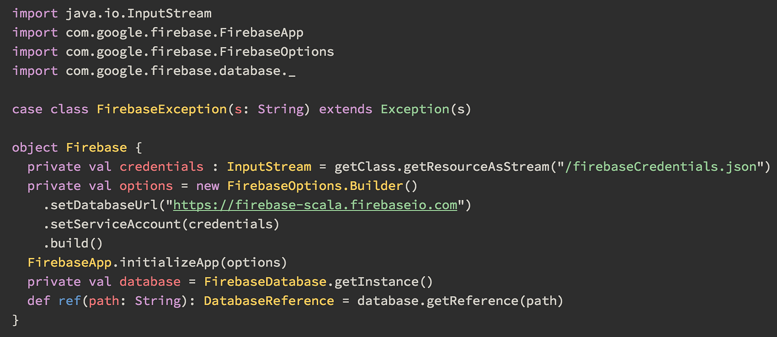Click the Builder constructor call
This screenshot has width=777, height=337.
click(376, 186)
